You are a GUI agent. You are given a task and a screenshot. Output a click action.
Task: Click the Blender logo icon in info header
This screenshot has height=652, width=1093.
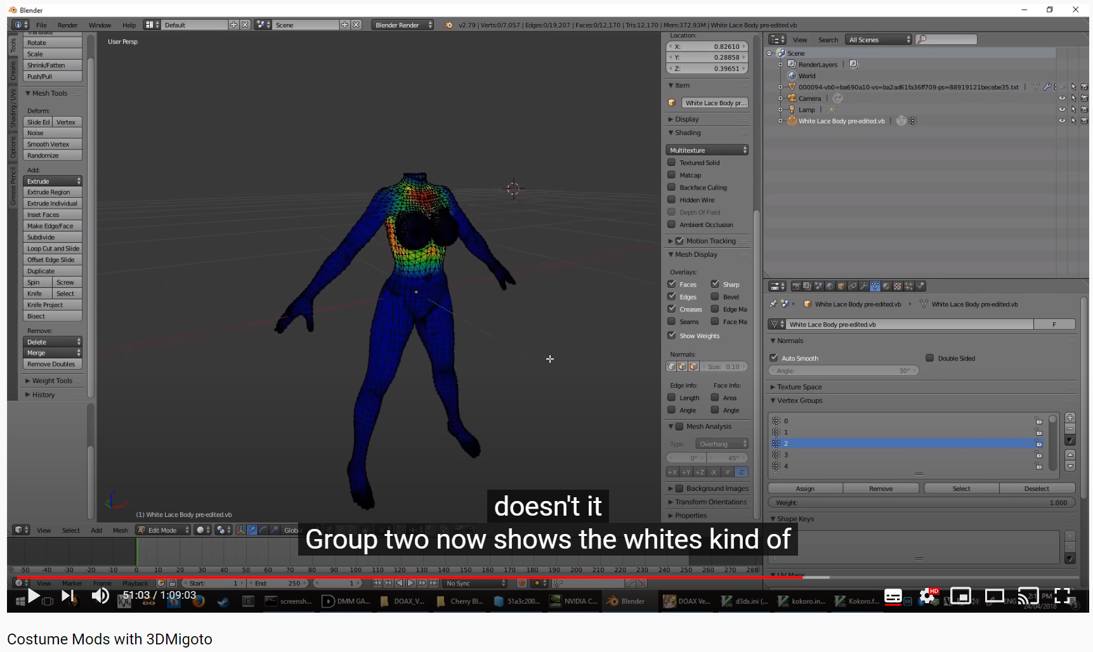tap(449, 25)
